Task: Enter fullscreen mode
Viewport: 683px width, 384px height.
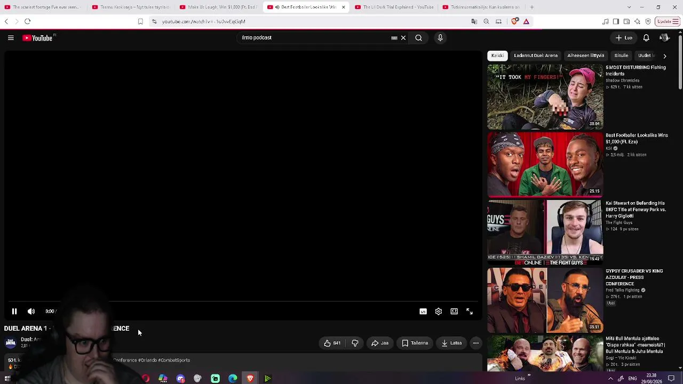Action: 470,311
